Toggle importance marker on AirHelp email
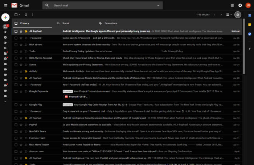Image resolution: width=254 pixels, height=165 pixels. coord(26,71)
